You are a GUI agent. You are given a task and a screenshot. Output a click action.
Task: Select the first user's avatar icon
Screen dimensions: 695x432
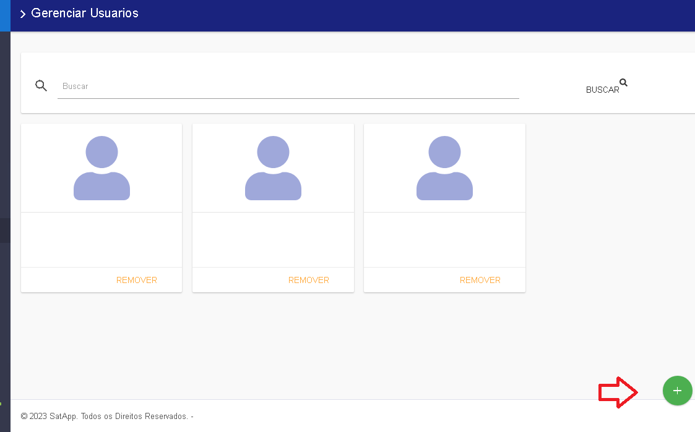pyautogui.click(x=101, y=168)
